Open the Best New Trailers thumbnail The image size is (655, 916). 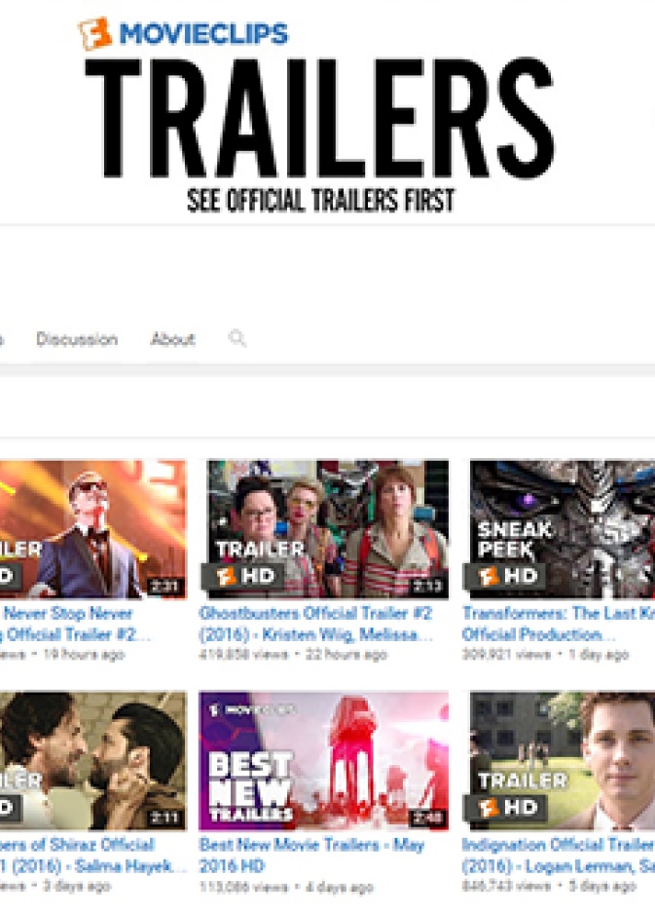(x=324, y=761)
